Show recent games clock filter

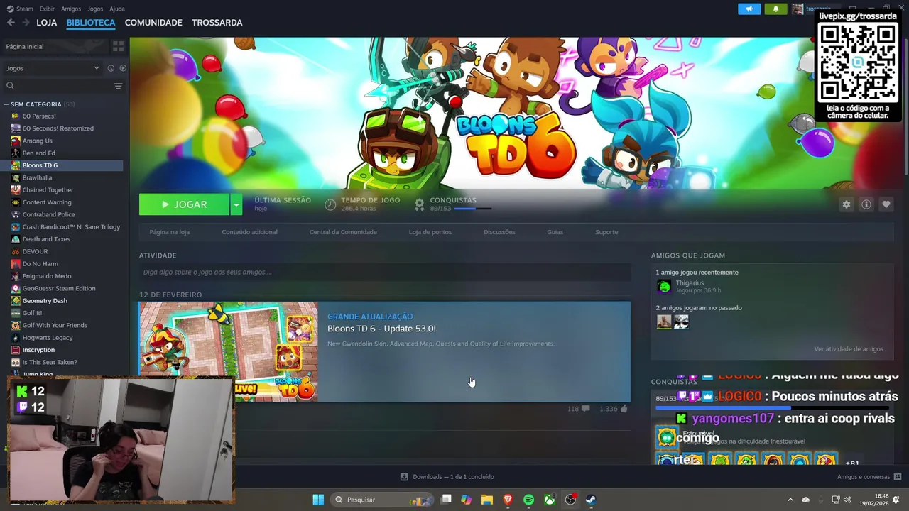(x=111, y=68)
